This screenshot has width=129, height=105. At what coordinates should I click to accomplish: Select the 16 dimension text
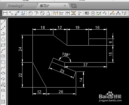97,28
